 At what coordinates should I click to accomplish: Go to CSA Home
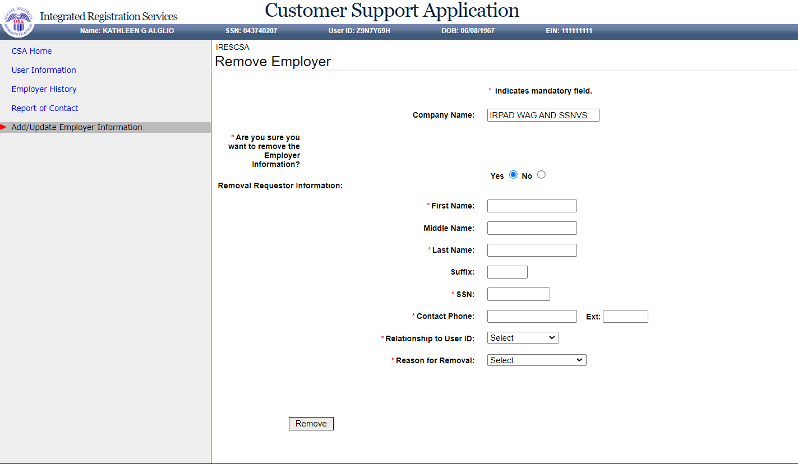[x=31, y=51]
